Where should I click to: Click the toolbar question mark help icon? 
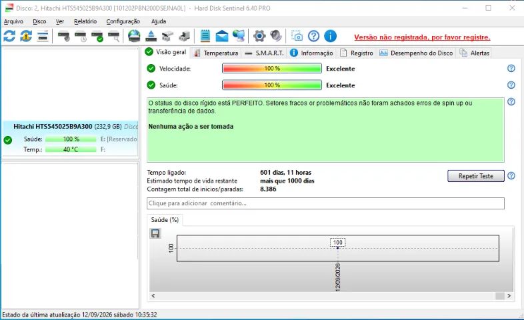(313, 36)
